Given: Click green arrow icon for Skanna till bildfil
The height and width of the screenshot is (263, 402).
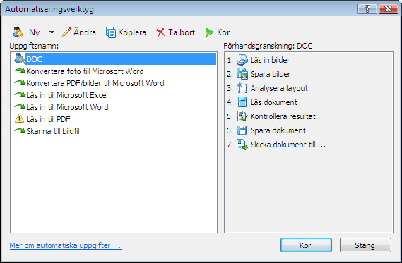Looking at the screenshot, I should tap(20, 130).
